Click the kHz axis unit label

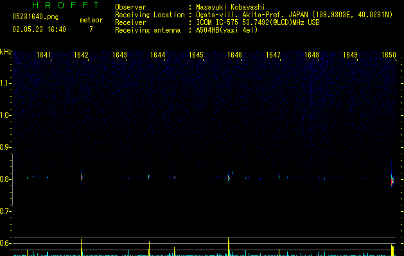tap(6, 52)
